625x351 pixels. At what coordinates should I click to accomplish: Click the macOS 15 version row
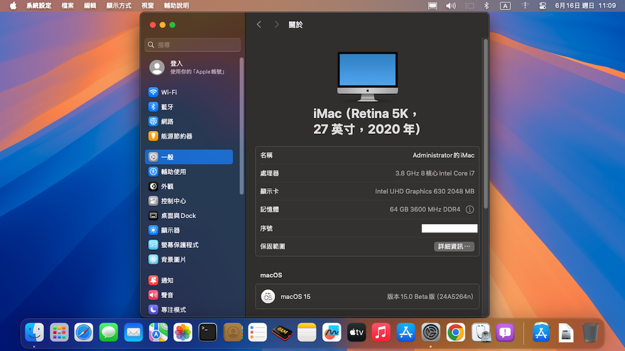pyautogui.click(x=367, y=297)
